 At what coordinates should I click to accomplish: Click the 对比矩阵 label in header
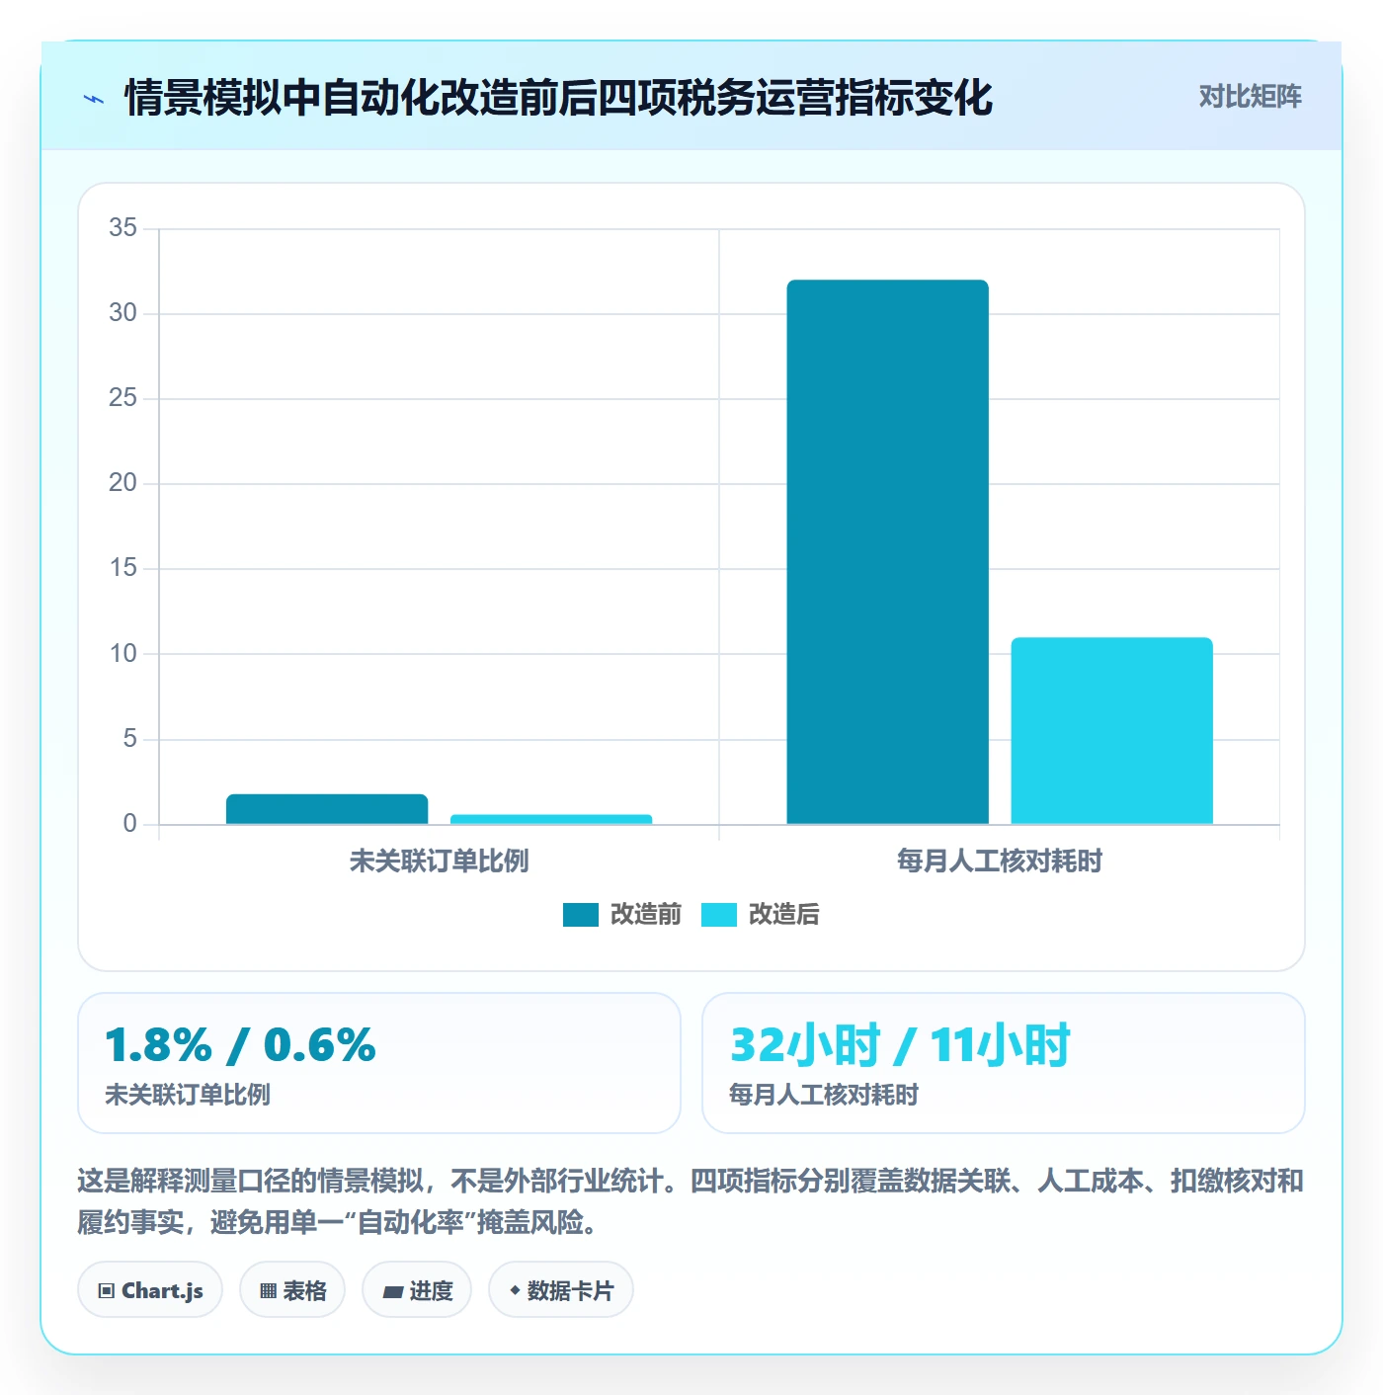pyautogui.click(x=1251, y=97)
